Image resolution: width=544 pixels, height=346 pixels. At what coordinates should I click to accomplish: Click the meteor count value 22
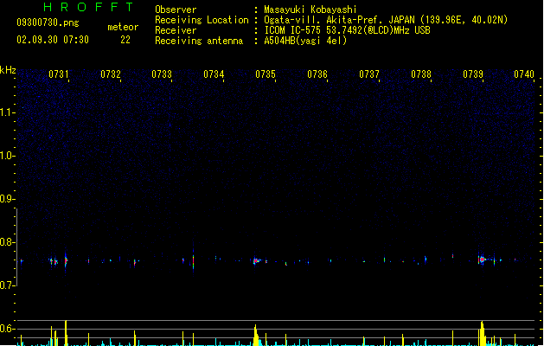[125, 40]
